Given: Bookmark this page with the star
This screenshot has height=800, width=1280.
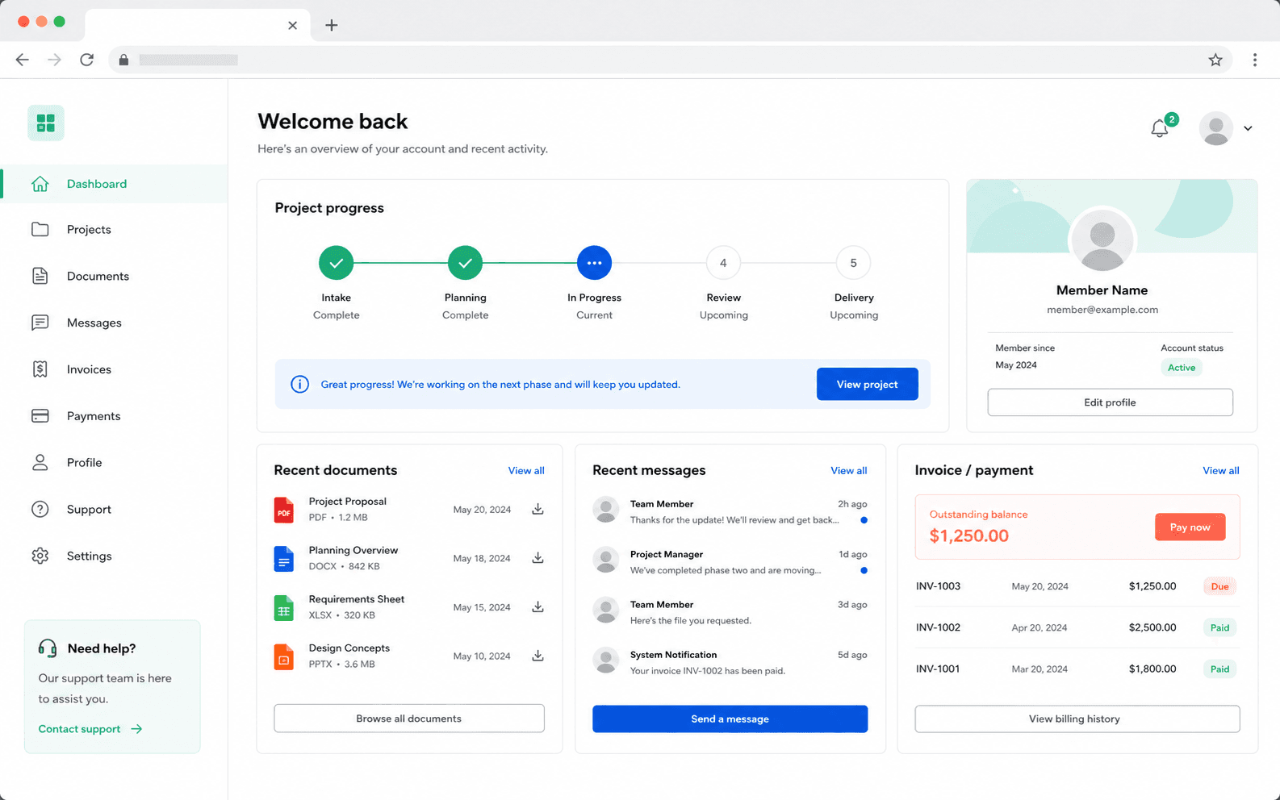Looking at the screenshot, I should 1215,60.
